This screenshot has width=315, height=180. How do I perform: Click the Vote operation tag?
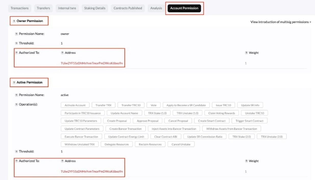coord(154,105)
